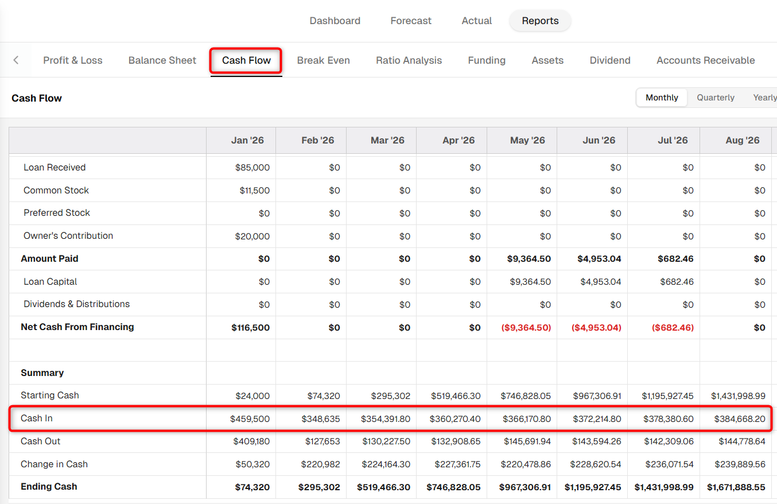The width and height of the screenshot is (777, 504).
Task: Open the Funding report tab
Action: (x=487, y=60)
